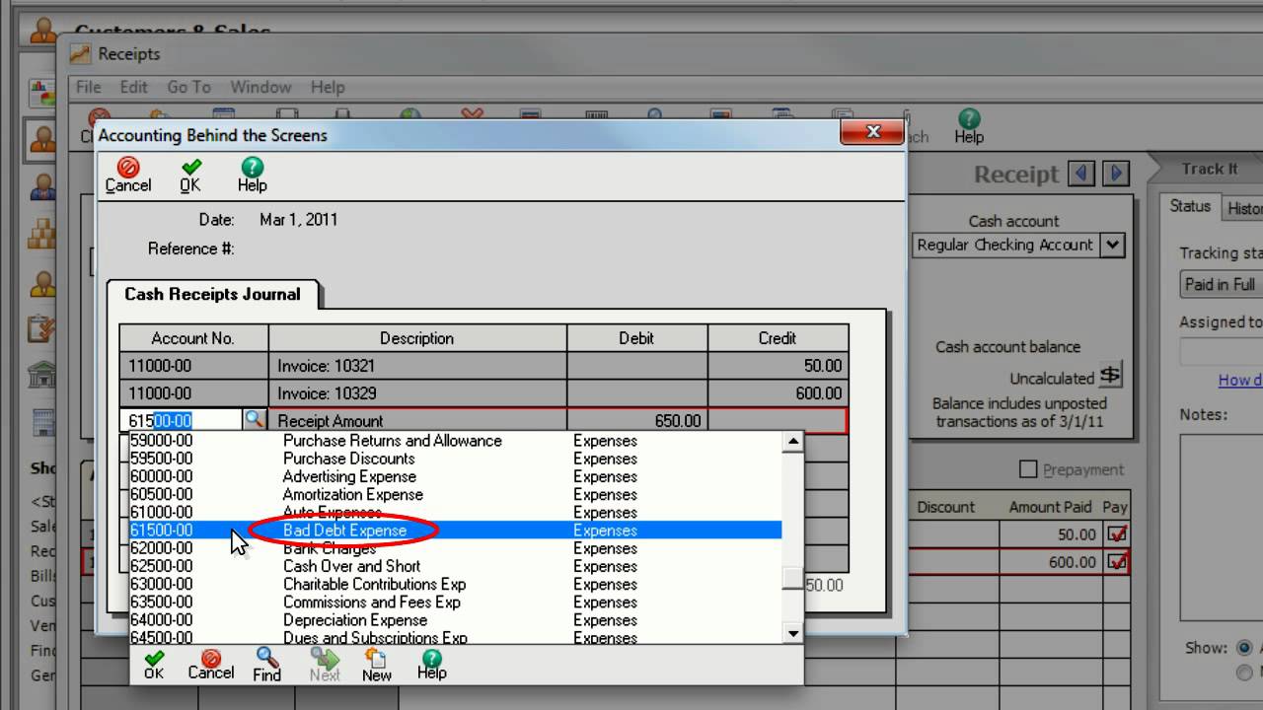Image resolution: width=1263 pixels, height=710 pixels.
Task: Select account 60000-00 Advertising Expense
Action: click(x=456, y=476)
